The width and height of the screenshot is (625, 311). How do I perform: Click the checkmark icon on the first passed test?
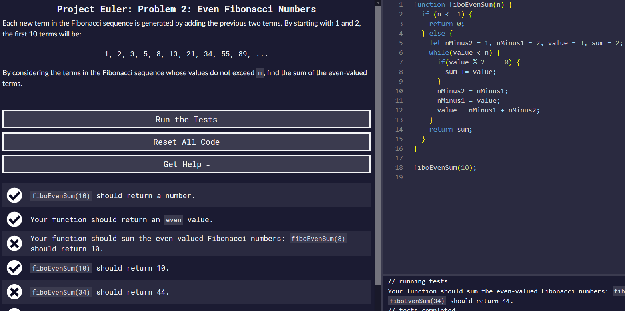point(14,195)
